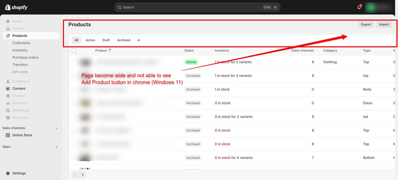Click the first product thumbnail
Viewport: 398px width, 180px height.
86,62
